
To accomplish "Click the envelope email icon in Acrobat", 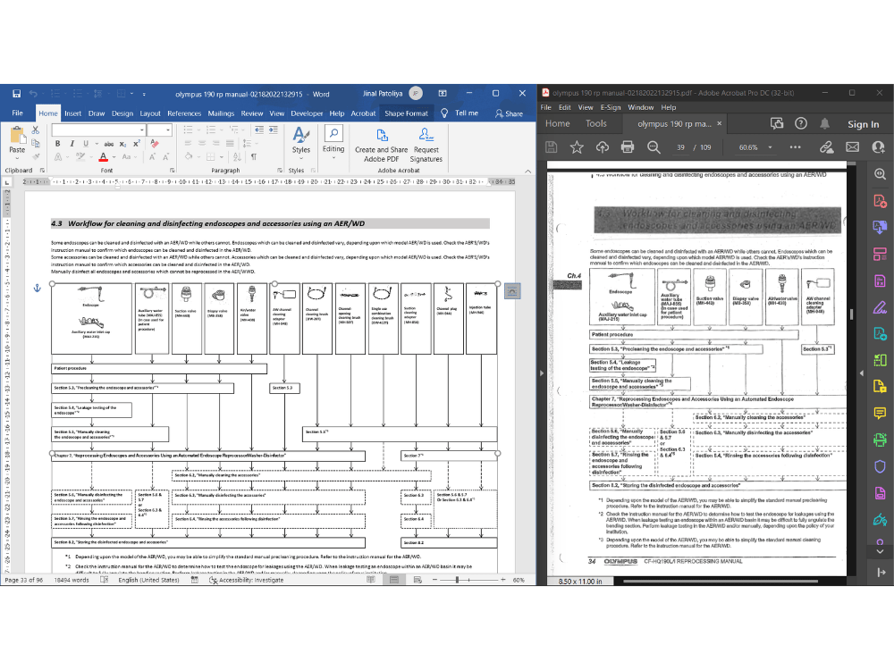I will (852, 147).
